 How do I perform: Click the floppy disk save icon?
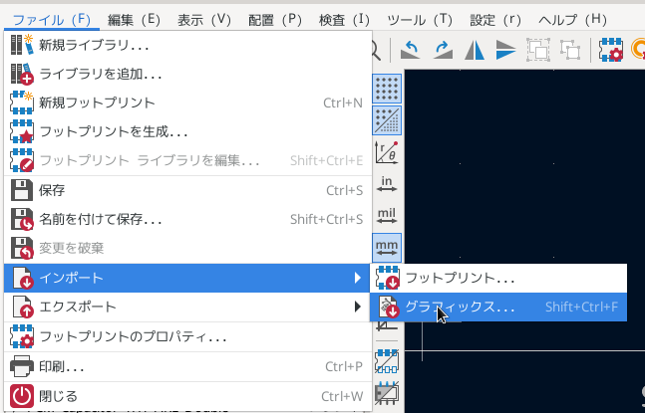21,190
